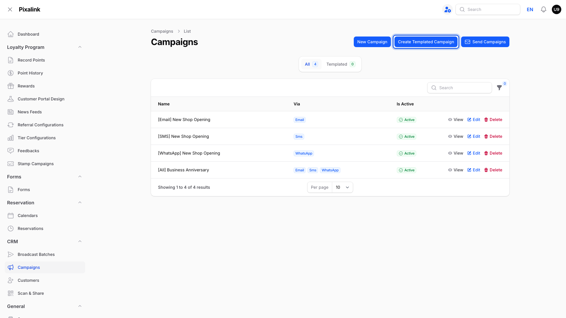Screen dimensions: 566x318
Task: Open the table filter funnel icon
Action: point(499,88)
